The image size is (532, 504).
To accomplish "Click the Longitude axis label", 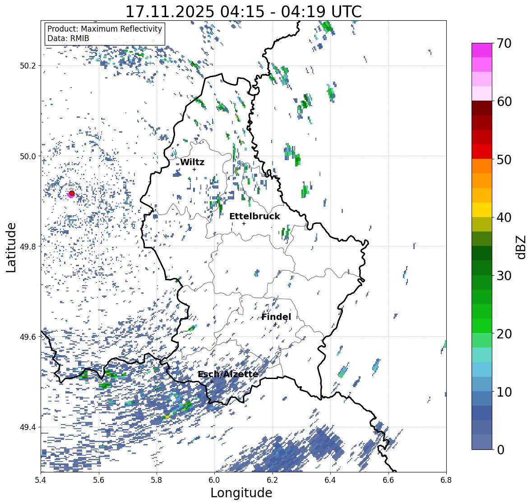I will 241,493.
